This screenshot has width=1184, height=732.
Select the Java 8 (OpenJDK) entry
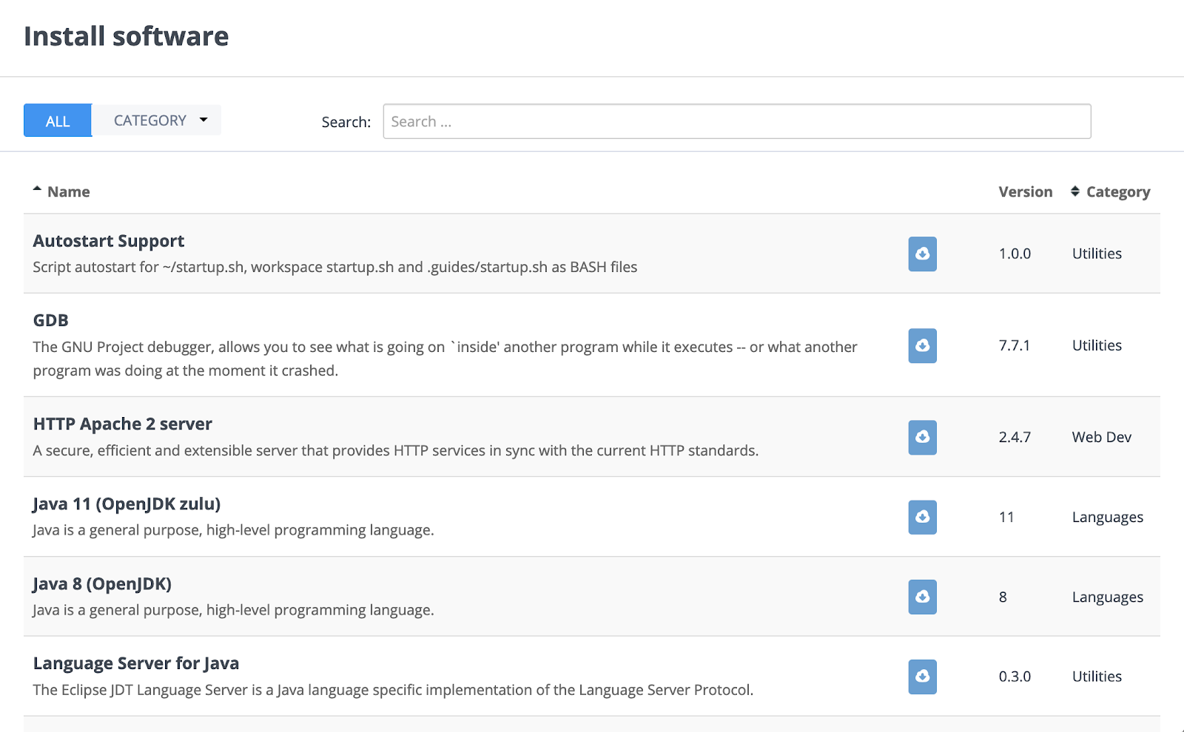(x=101, y=583)
